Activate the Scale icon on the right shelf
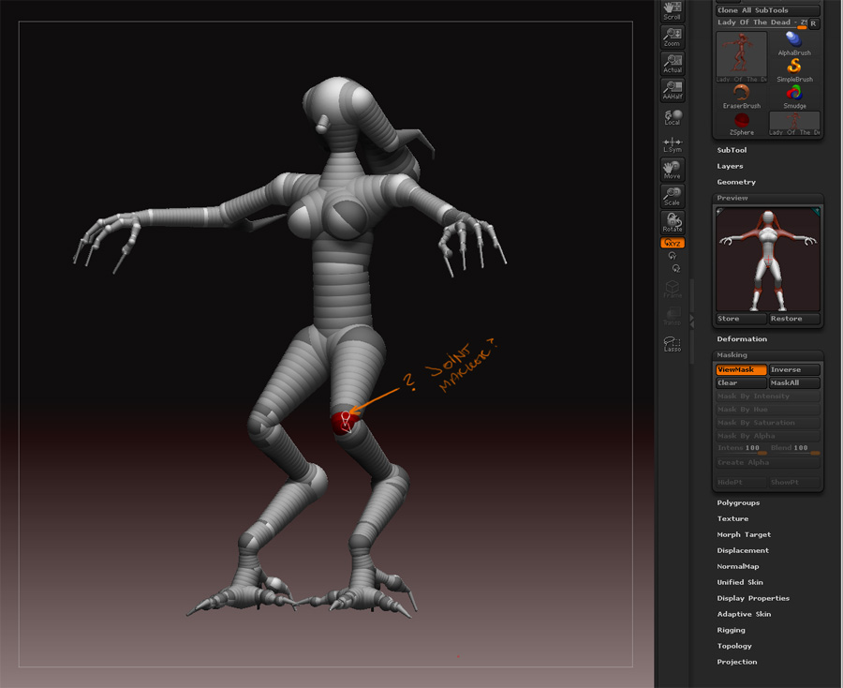This screenshot has height=688, width=843. 672,196
